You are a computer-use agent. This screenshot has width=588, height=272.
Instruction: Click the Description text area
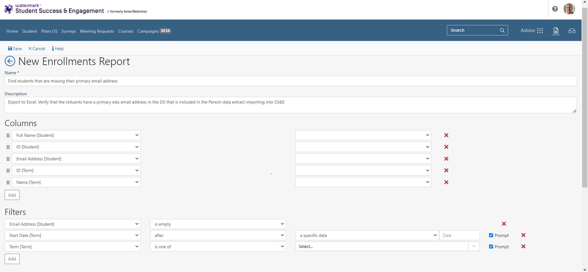[291, 105]
